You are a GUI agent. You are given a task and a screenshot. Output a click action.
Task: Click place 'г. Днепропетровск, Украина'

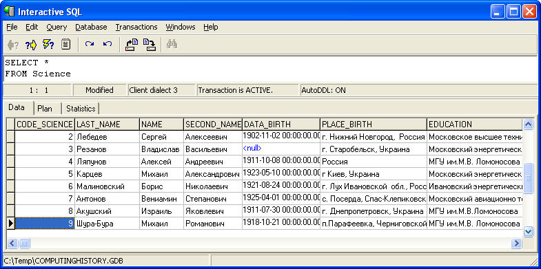pos(374,211)
